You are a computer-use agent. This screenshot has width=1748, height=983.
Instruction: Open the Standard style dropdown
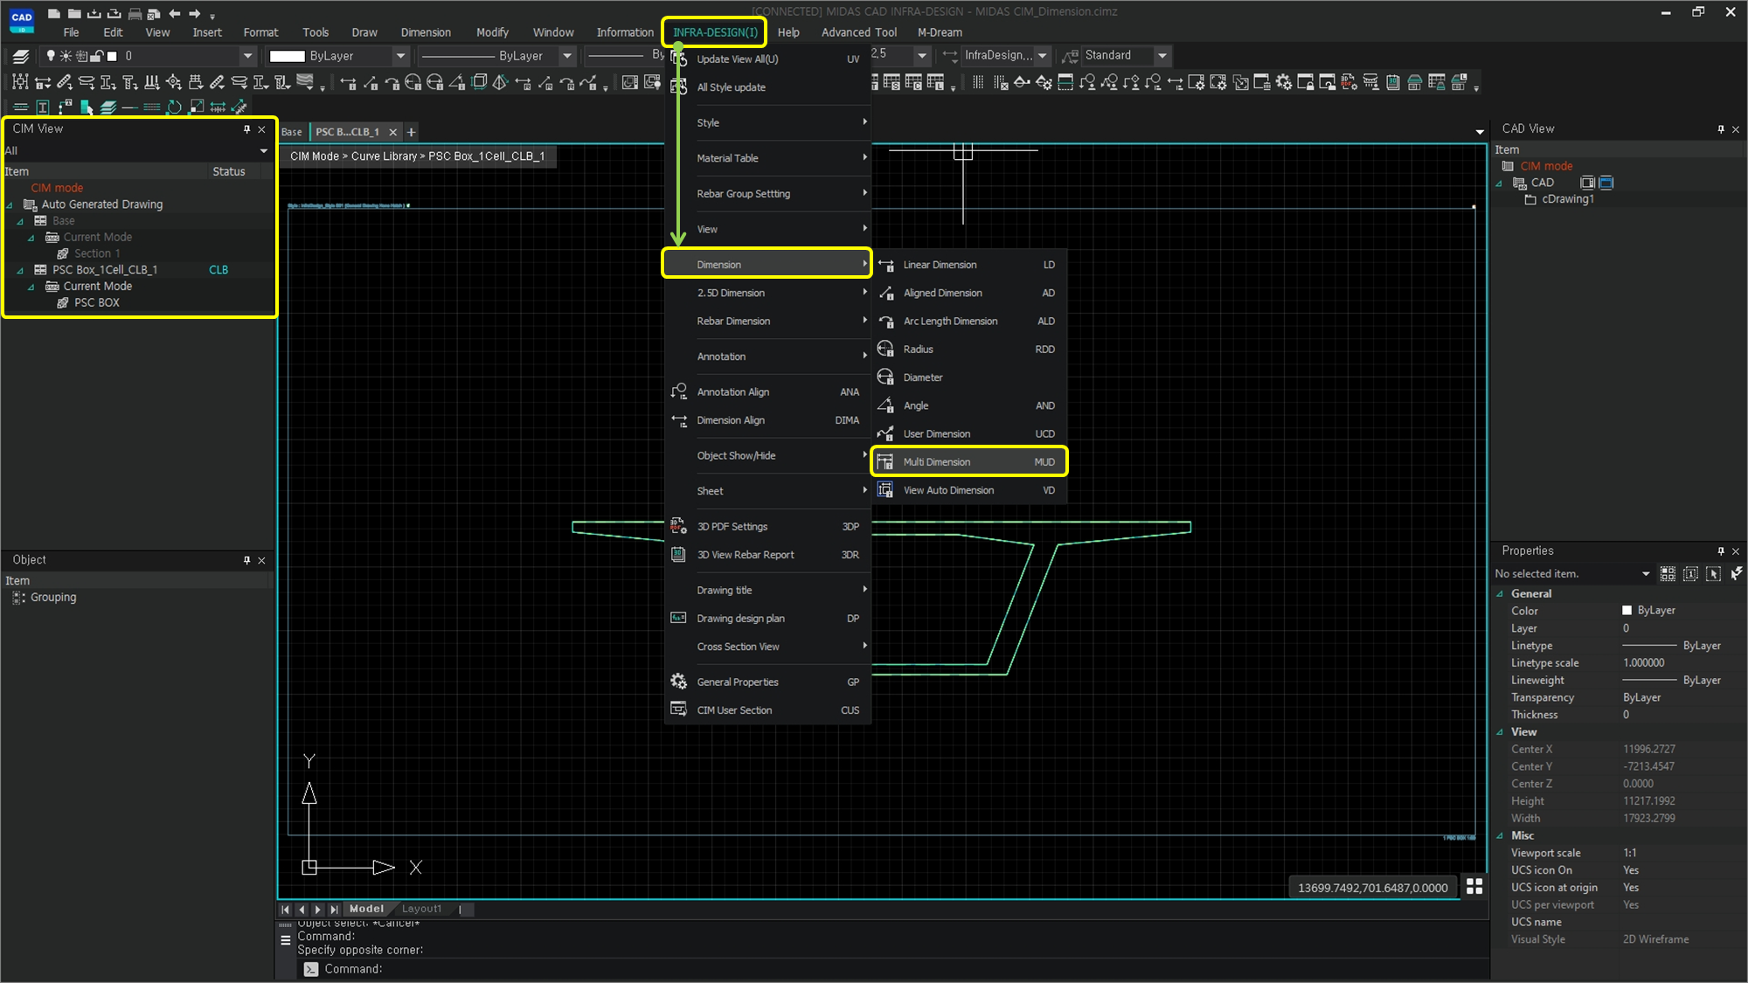[1162, 56]
